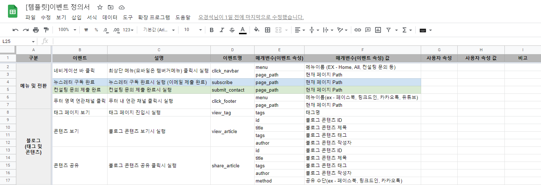The height and width of the screenshot is (185, 541).
Task: Open the 서식 menu
Action: 92,17
